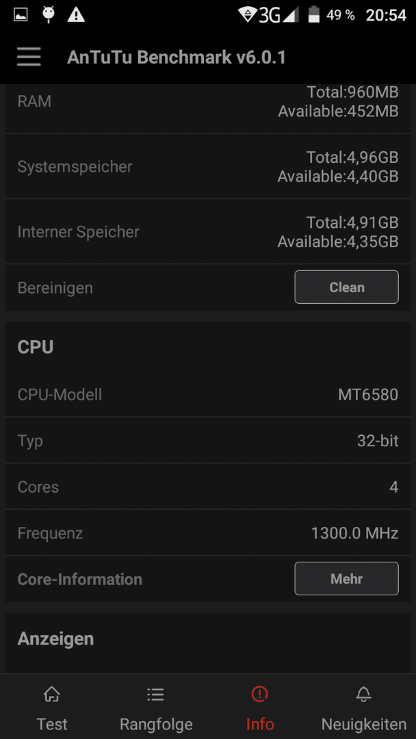Tap the warning triangle status icon
The height and width of the screenshot is (739, 416).
pyautogui.click(x=76, y=14)
